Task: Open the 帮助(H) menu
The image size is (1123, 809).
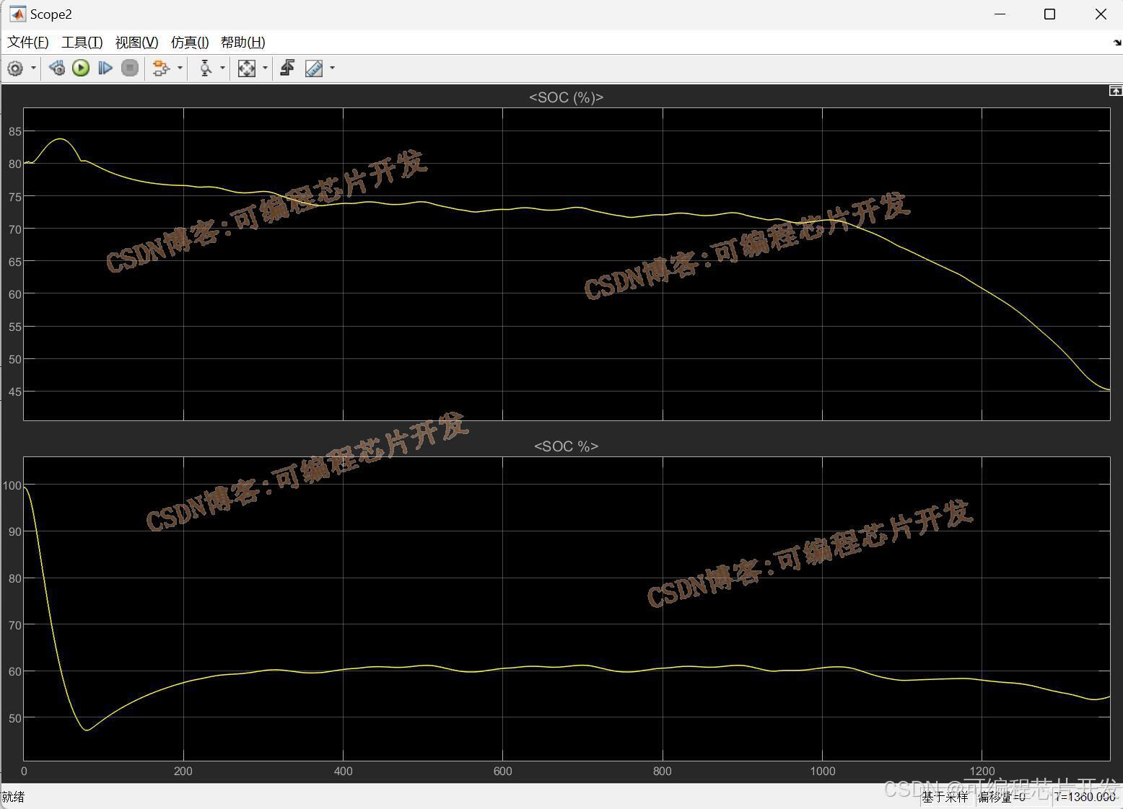Action: pyautogui.click(x=243, y=43)
